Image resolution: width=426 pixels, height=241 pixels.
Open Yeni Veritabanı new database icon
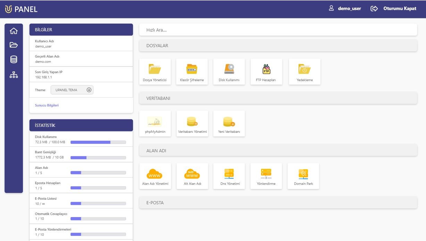pyautogui.click(x=229, y=123)
